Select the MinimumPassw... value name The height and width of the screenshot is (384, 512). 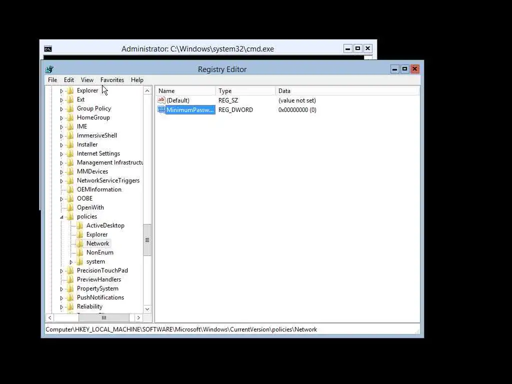[190, 109]
